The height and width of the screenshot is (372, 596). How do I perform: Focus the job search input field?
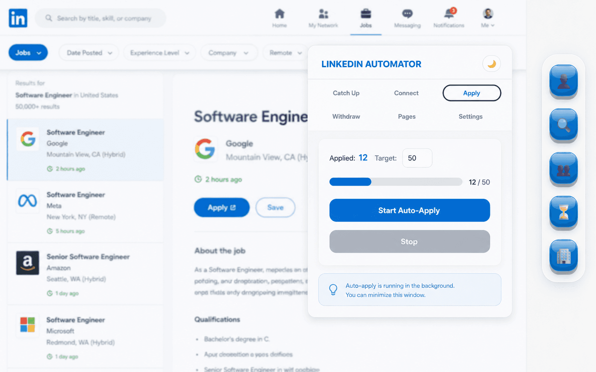point(100,18)
